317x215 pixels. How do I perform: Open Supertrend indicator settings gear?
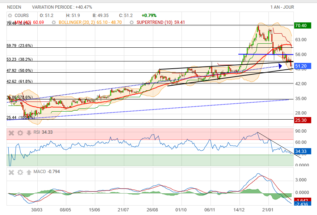132,22
